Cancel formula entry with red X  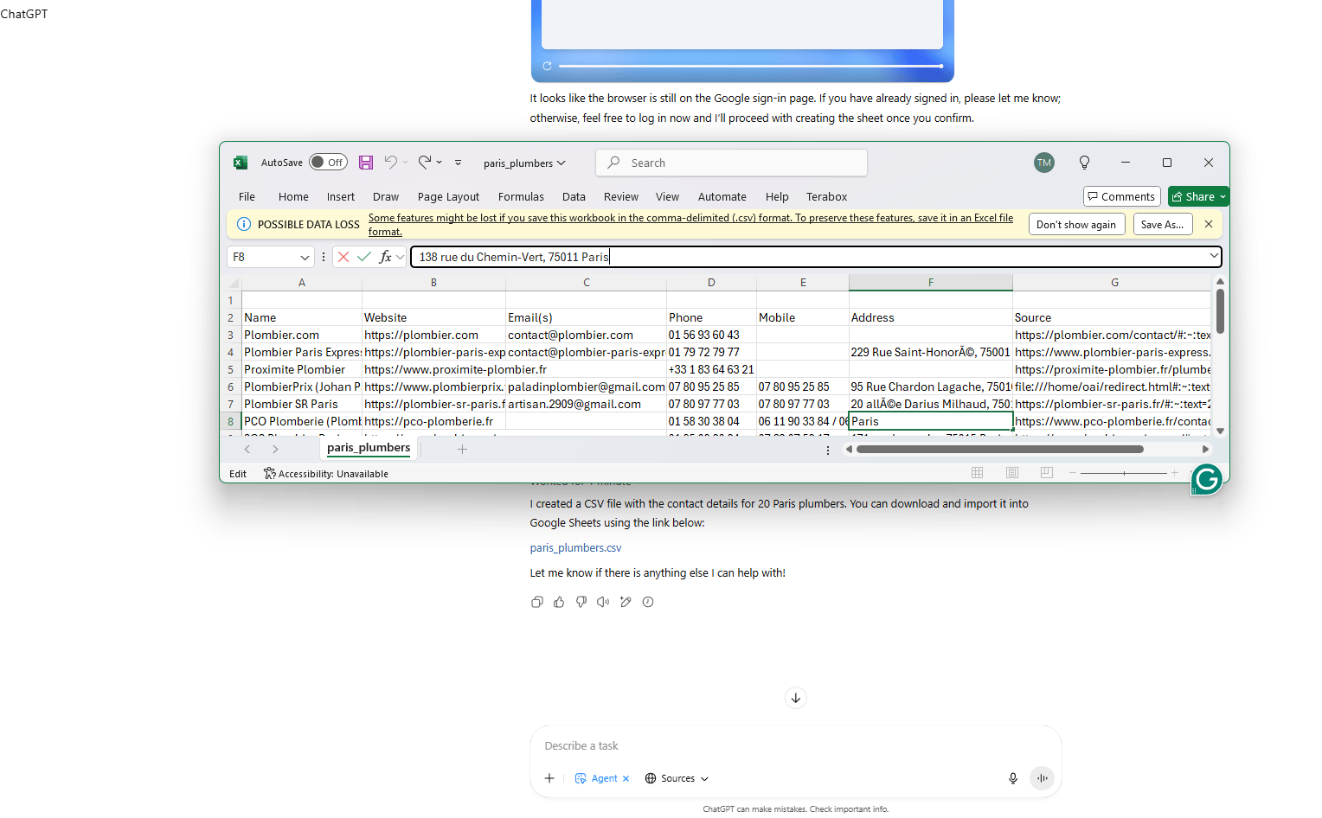[x=343, y=257]
